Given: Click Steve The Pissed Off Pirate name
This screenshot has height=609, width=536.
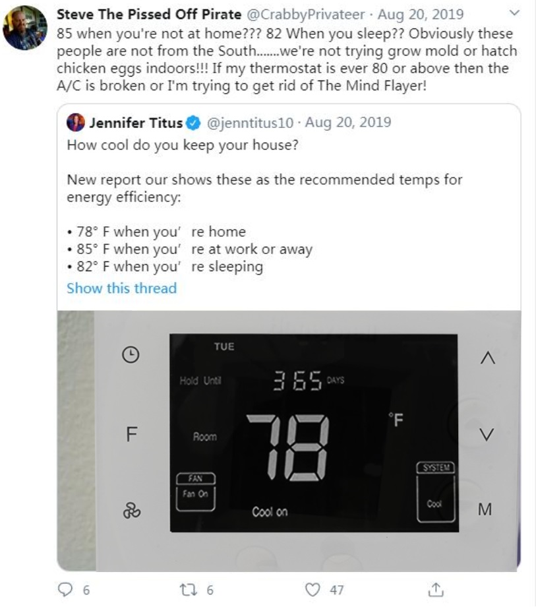Looking at the screenshot, I should pos(149,14).
